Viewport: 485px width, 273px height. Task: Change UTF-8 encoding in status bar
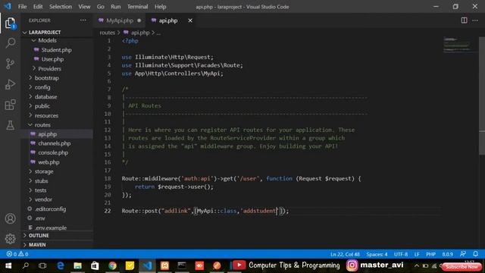(x=401, y=254)
